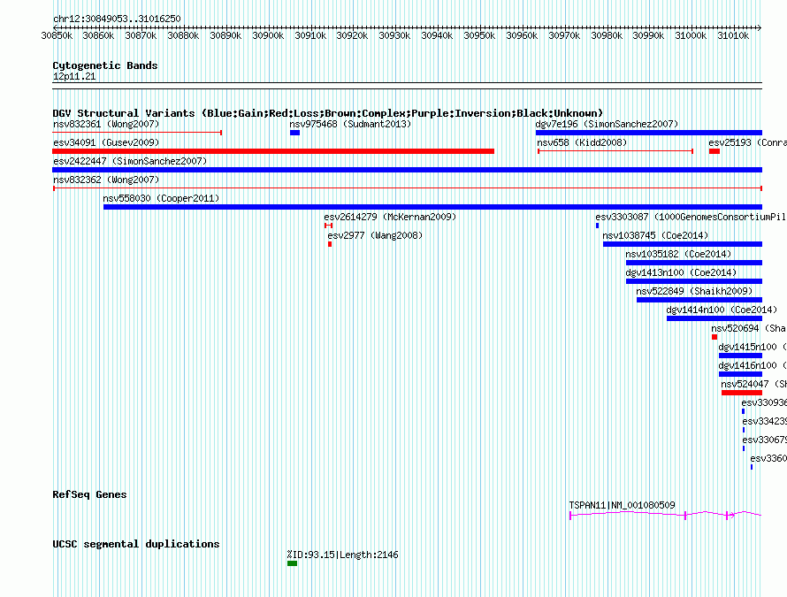This screenshot has width=787, height=597.
Task: Open the TSPAN11|NM_001080509 gene label
Action: [622, 505]
